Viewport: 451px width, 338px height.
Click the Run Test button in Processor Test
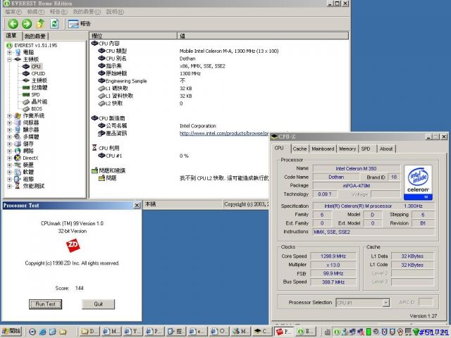(x=45, y=303)
